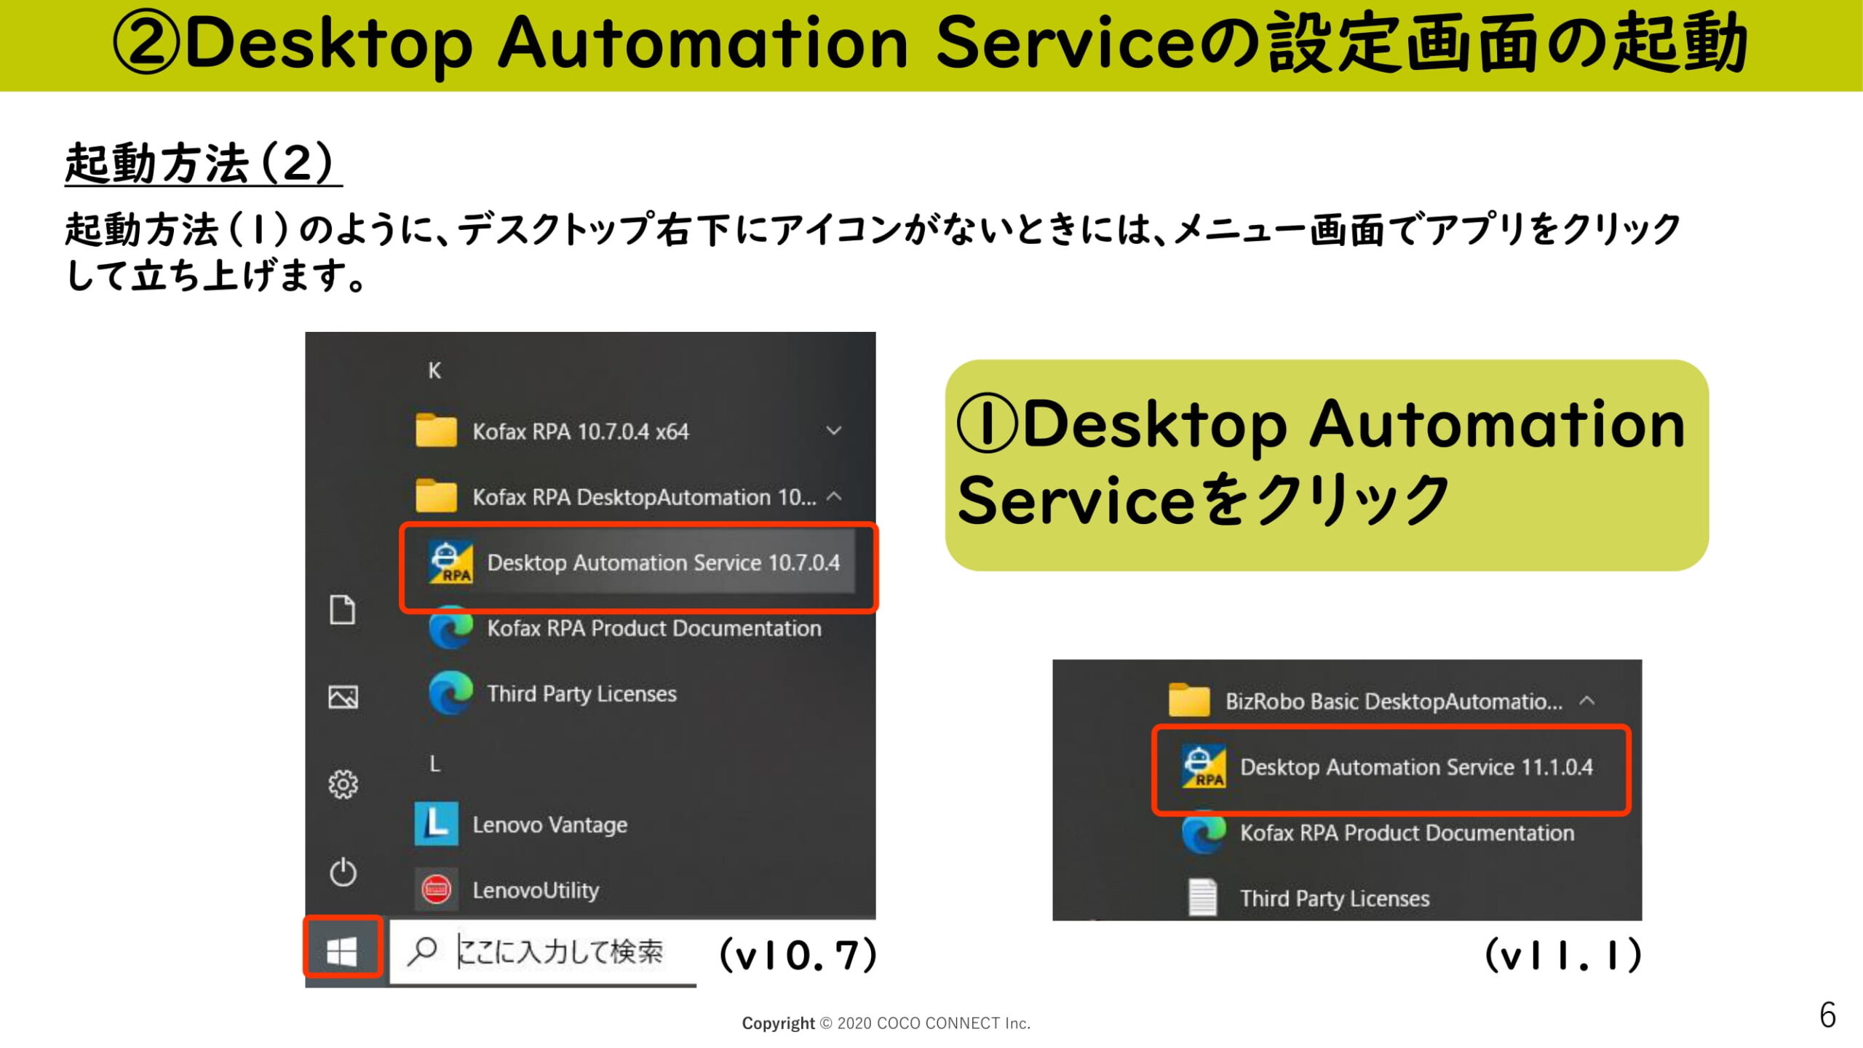The image size is (1863, 1048).
Task: Click the BizRobo Basic DesktopAutomatio... folder label
Action: [1394, 702]
